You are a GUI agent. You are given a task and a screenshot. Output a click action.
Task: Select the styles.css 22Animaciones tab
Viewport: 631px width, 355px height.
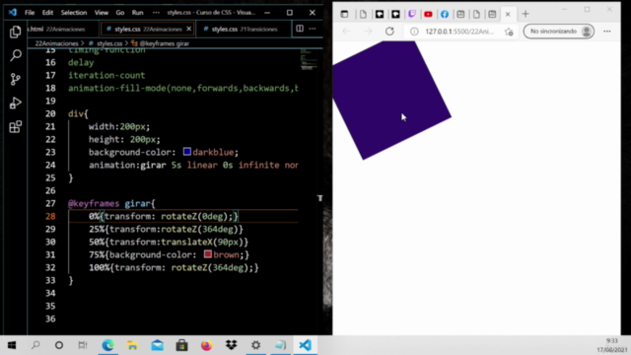tap(148, 29)
